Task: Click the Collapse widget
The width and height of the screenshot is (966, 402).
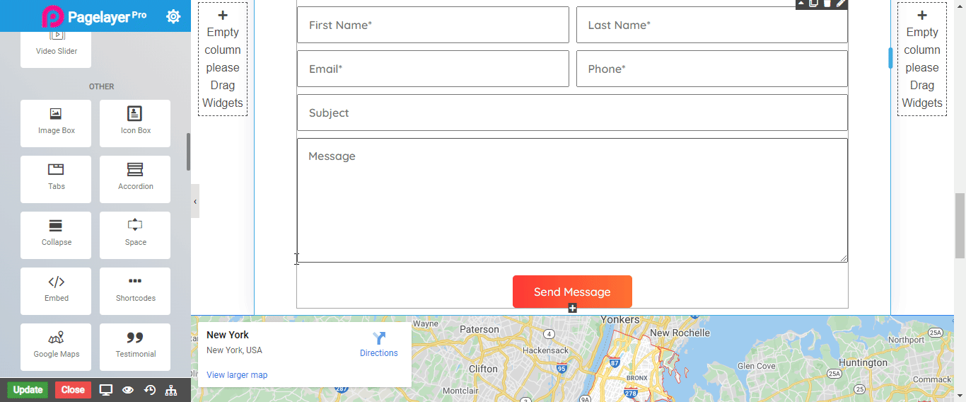Action: click(x=56, y=235)
